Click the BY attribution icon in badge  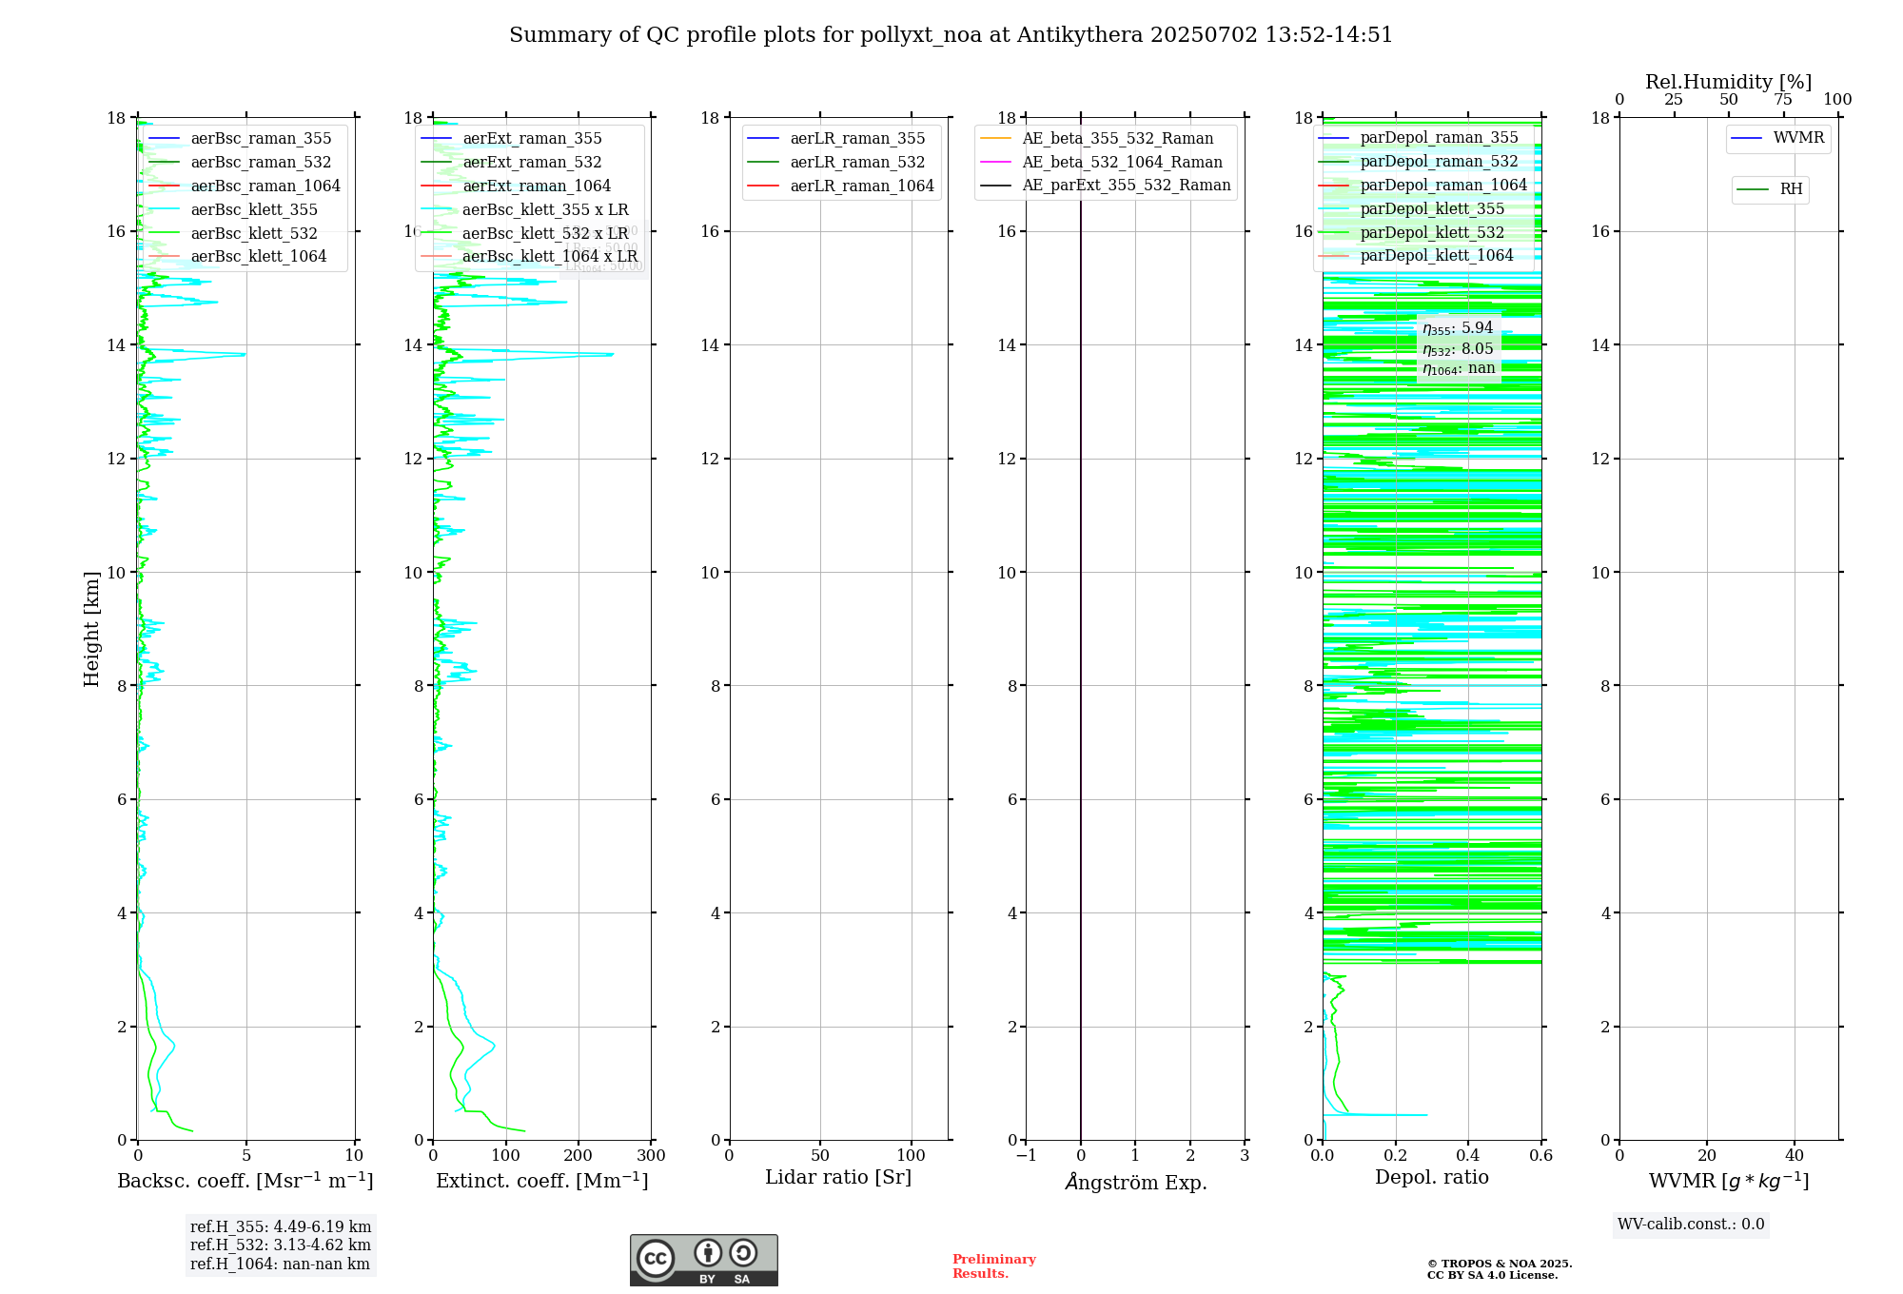pyautogui.click(x=708, y=1253)
